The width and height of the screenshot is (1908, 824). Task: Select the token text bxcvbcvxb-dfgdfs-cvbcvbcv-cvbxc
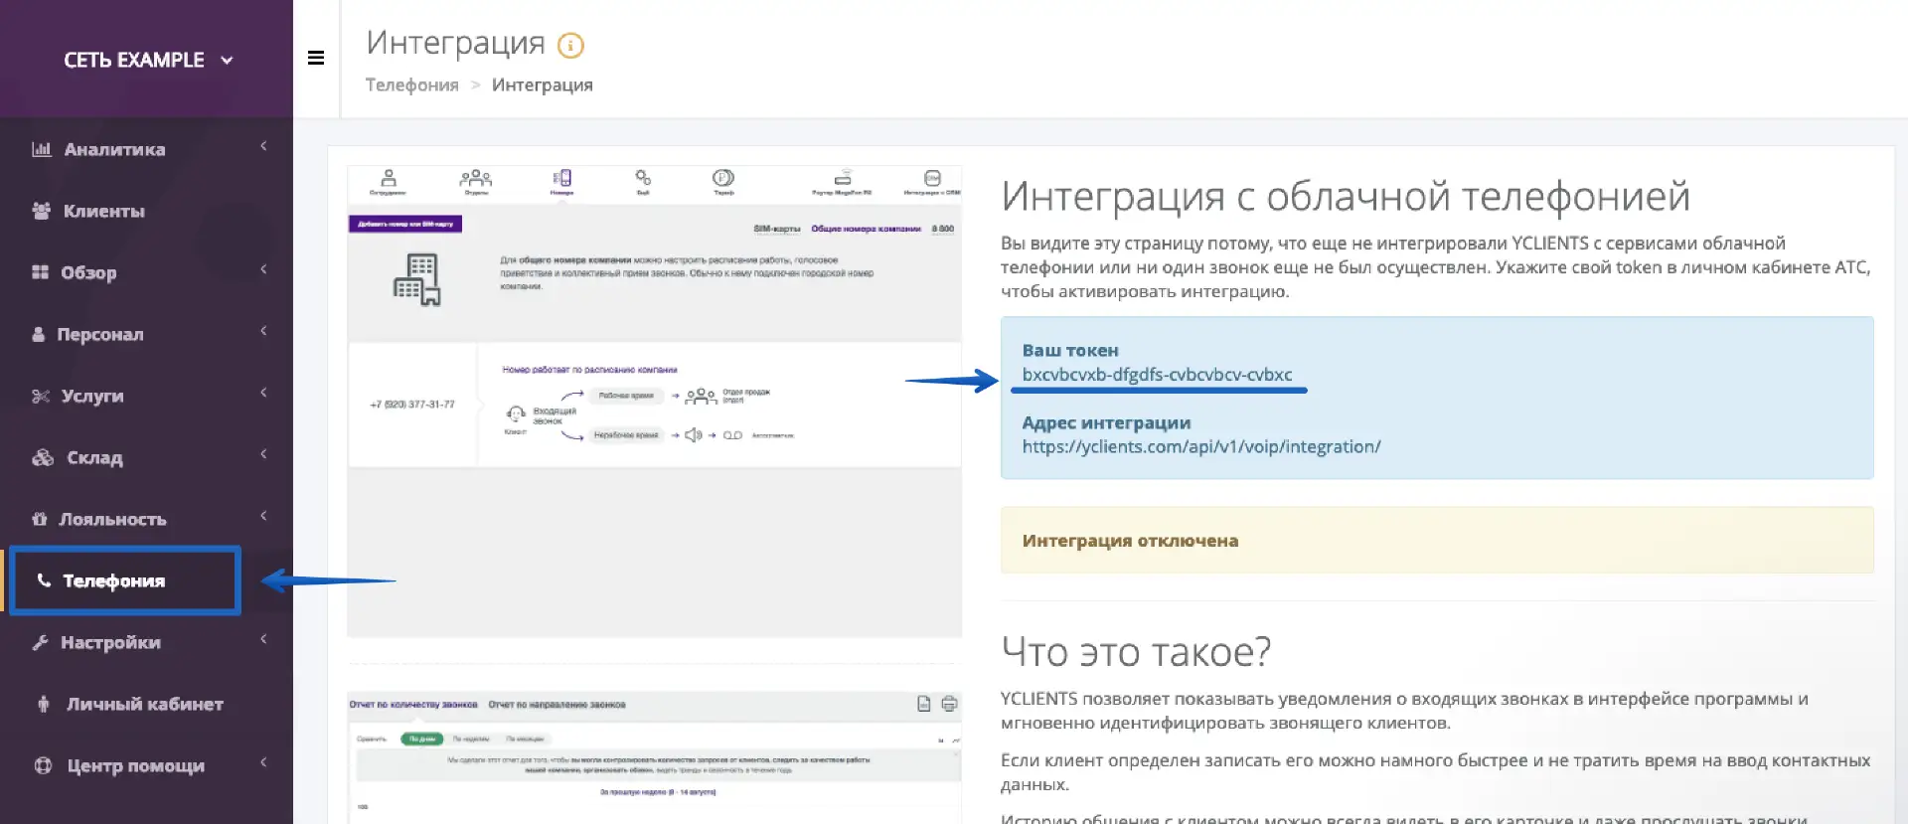coord(1157,375)
